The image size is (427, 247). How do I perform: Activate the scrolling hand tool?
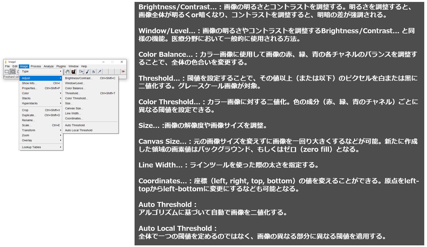coord(68,72)
